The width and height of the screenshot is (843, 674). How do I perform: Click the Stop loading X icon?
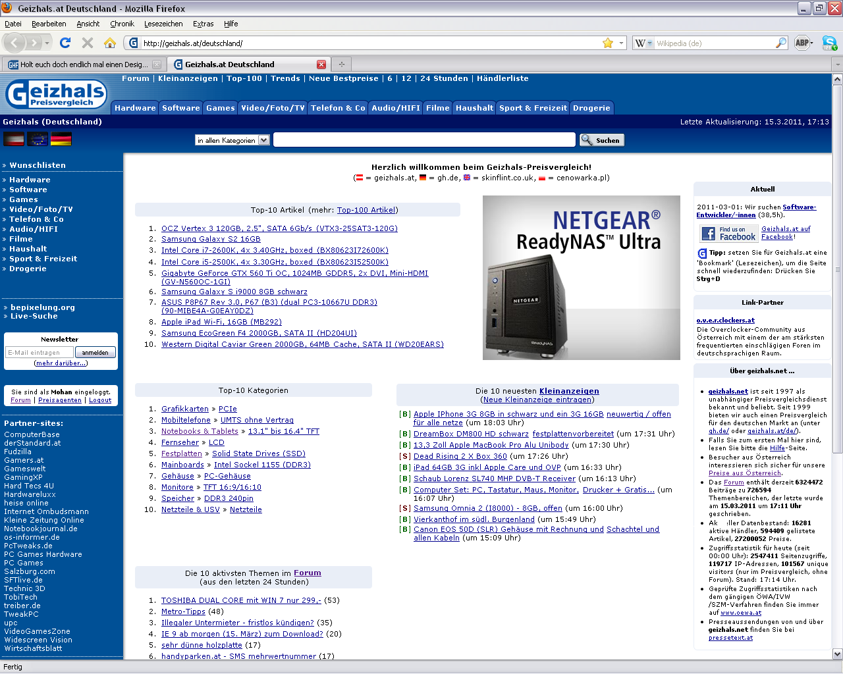point(87,43)
